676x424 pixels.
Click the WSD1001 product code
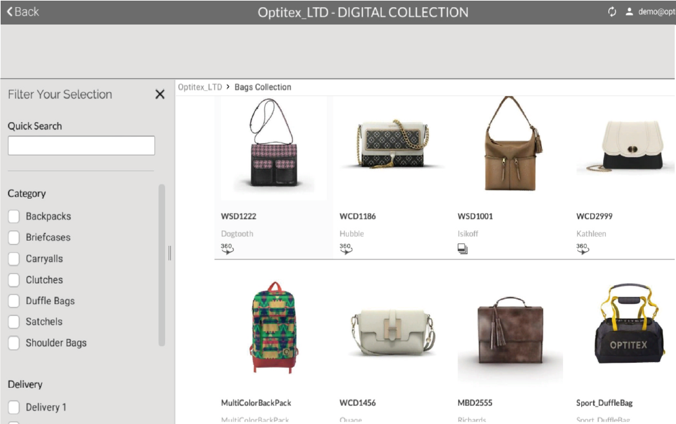pyautogui.click(x=475, y=216)
